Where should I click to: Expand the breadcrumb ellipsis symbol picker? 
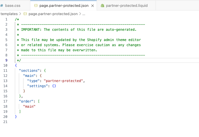point(83,14)
